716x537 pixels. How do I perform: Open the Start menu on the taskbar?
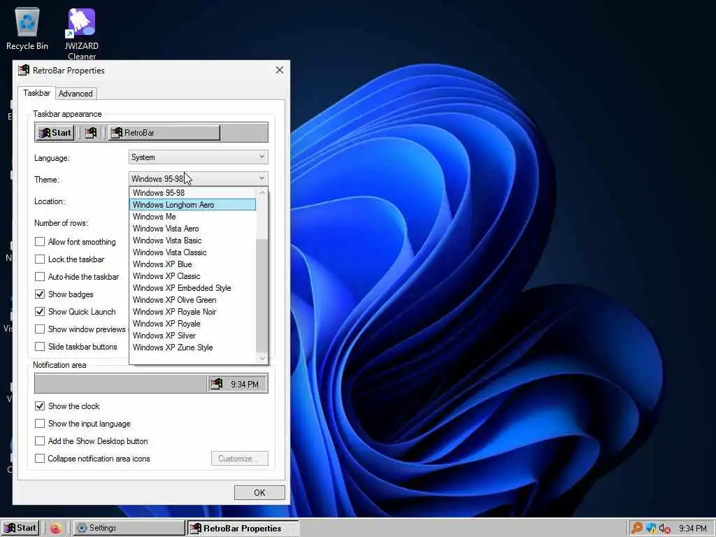[x=20, y=528]
